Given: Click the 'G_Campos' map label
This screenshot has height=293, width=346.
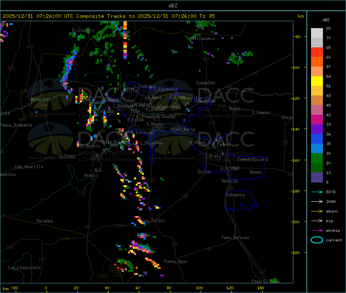Looking at the screenshot, I should 261,112.
